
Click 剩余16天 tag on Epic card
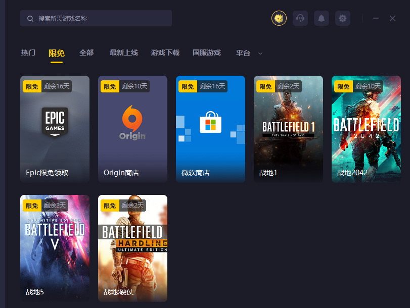57,86
